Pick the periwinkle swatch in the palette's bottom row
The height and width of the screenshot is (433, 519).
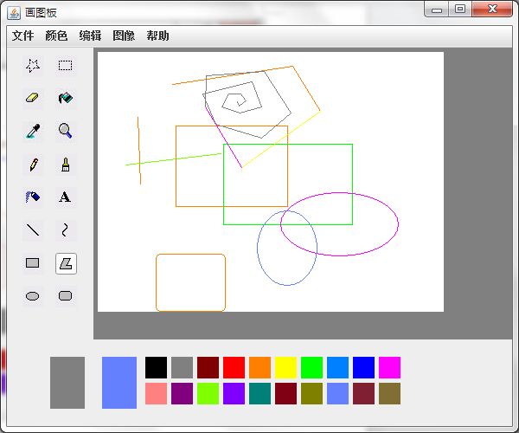pyautogui.click(x=337, y=393)
